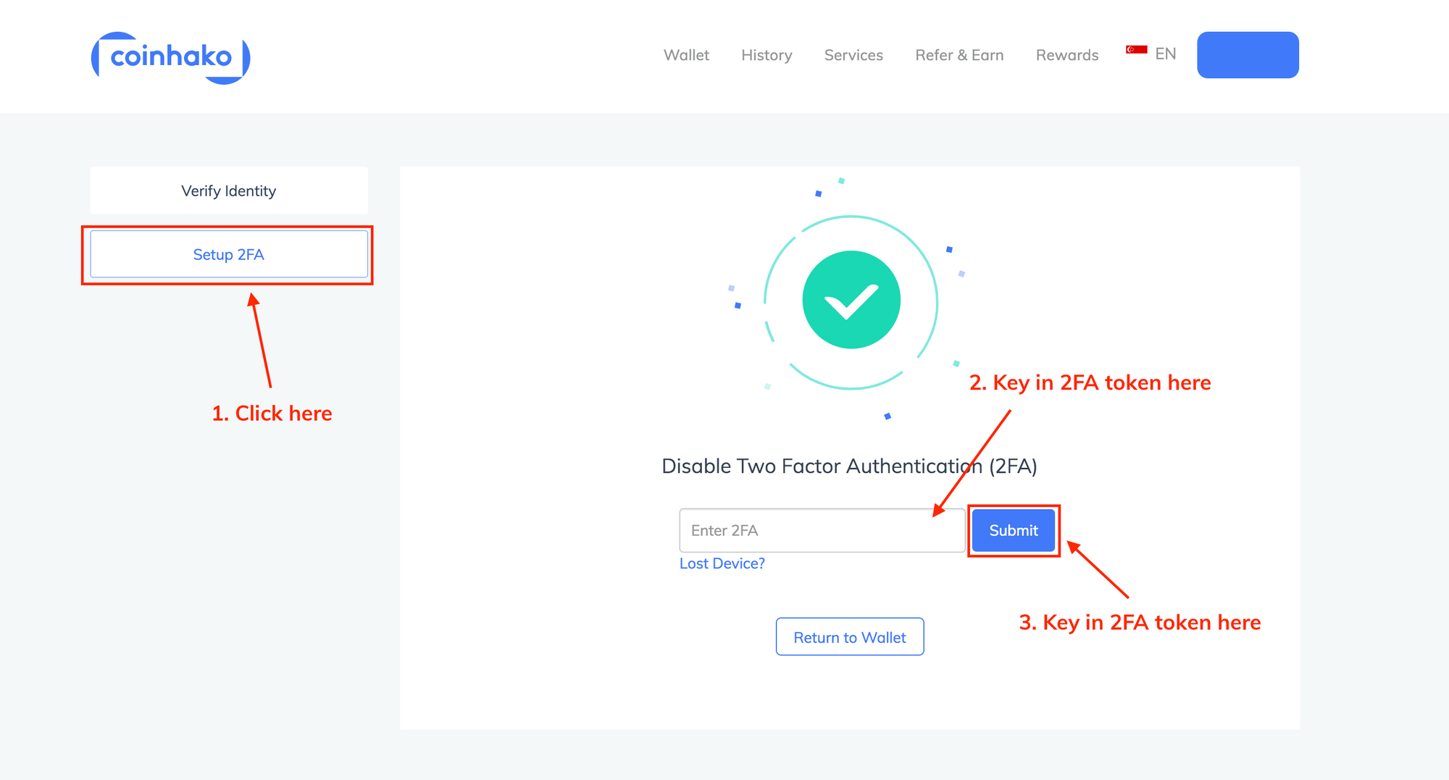Viewport: 1449px width, 780px height.
Task: Open the Services menu
Action: [x=853, y=55]
